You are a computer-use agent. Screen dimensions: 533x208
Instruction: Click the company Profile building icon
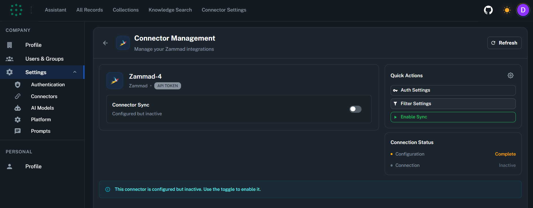pyautogui.click(x=10, y=45)
